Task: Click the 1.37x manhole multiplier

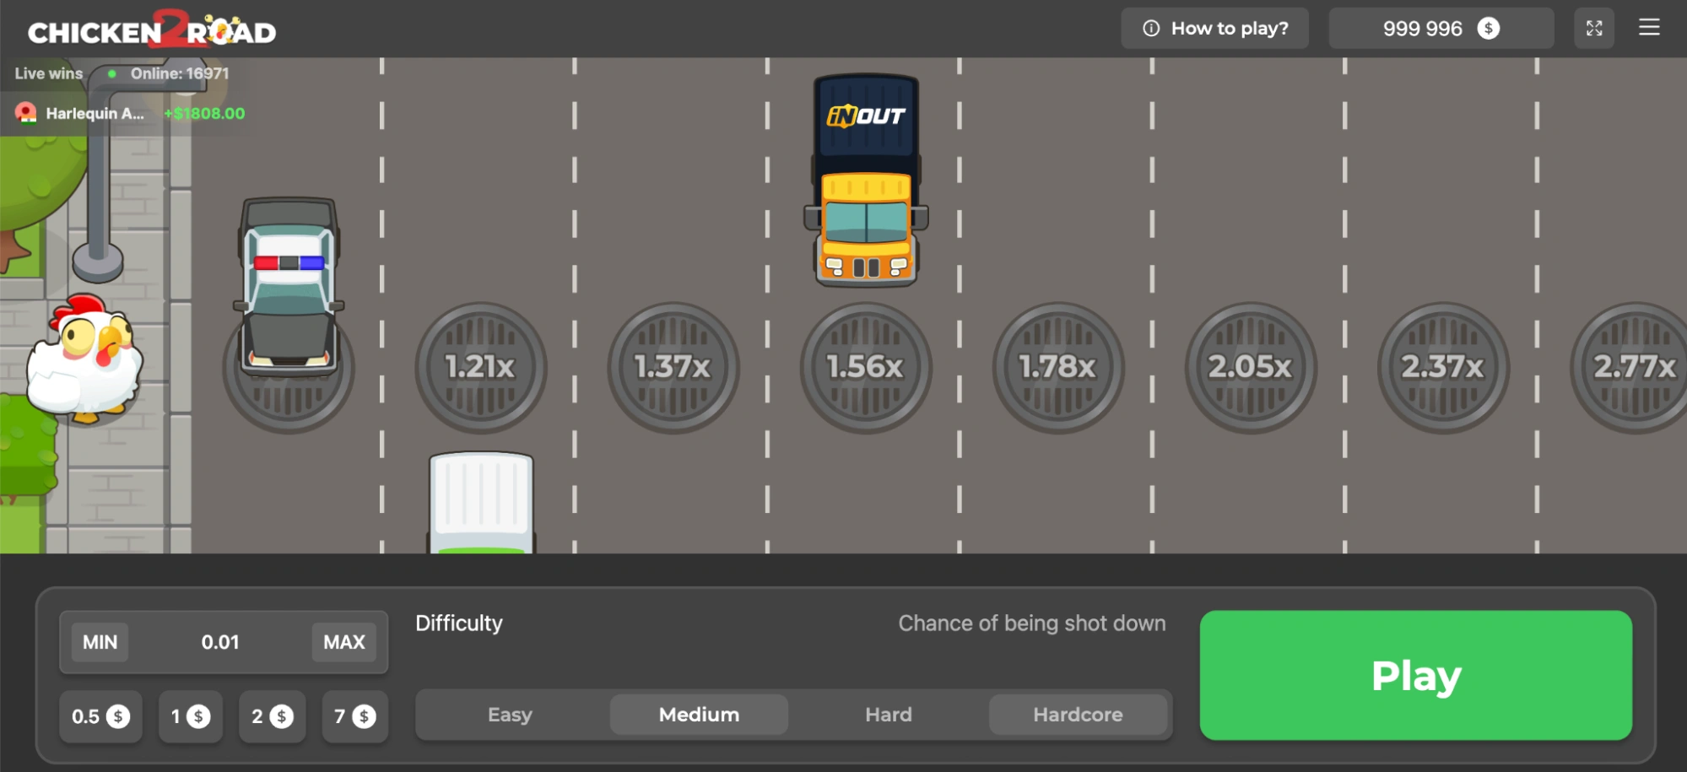Action: pyautogui.click(x=673, y=368)
